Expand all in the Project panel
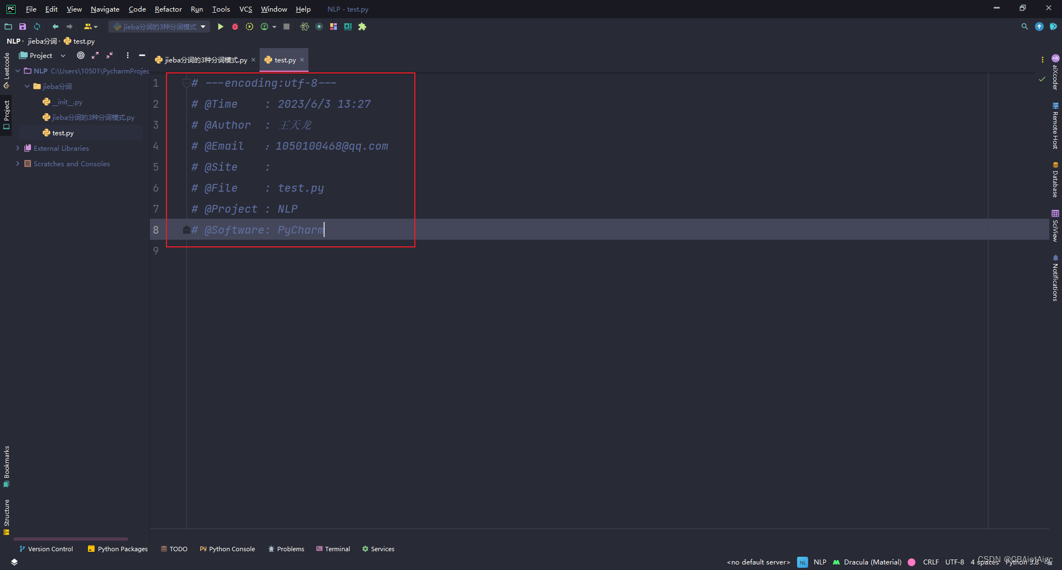The height and width of the screenshot is (570, 1062). tap(95, 55)
